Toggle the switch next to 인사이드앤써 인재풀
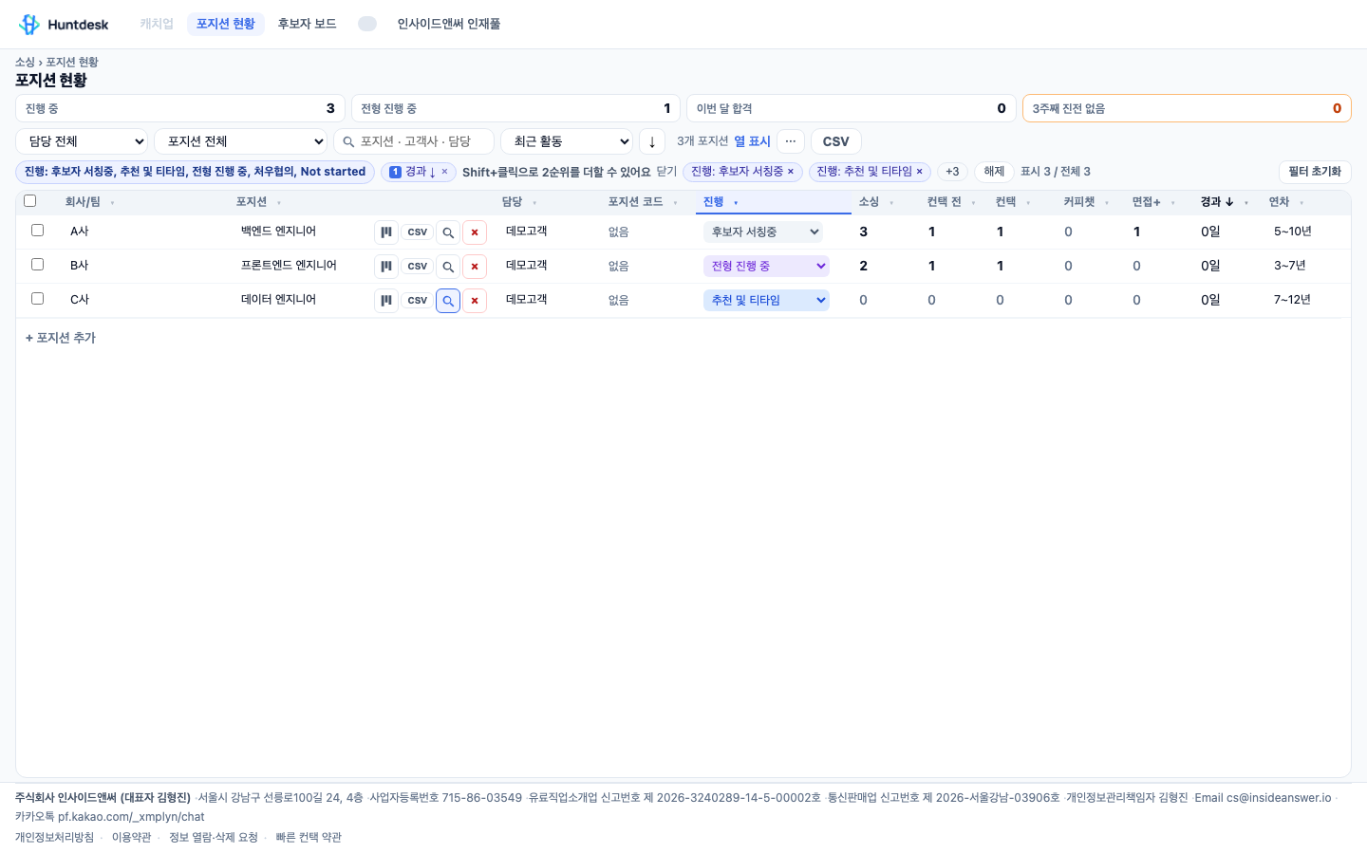 click(x=367, y=24)
